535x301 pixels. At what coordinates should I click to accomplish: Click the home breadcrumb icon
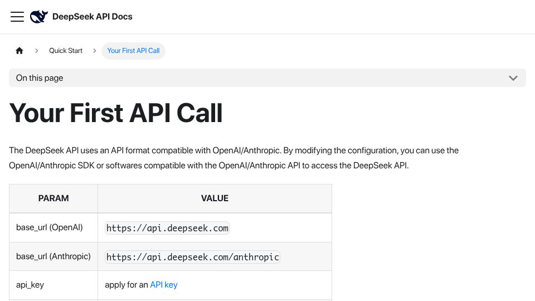(x=20, y=51)
